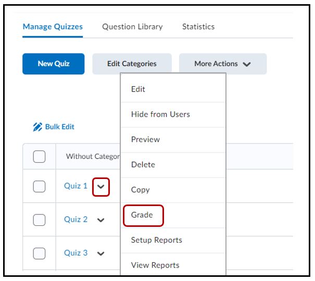
Task: Open the Quiz 1 link
Action: tap(75, 186)
